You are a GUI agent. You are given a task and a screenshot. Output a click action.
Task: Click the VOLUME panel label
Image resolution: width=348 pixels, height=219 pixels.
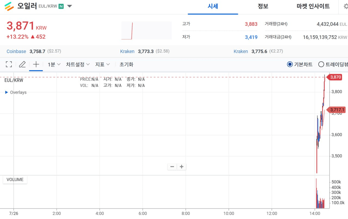tap(15, 180)
